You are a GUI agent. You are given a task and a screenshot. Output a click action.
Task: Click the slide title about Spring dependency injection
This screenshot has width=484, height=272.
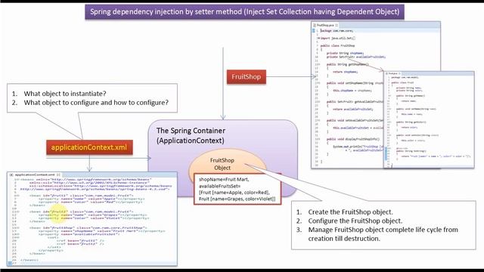[x=244, y=12]
